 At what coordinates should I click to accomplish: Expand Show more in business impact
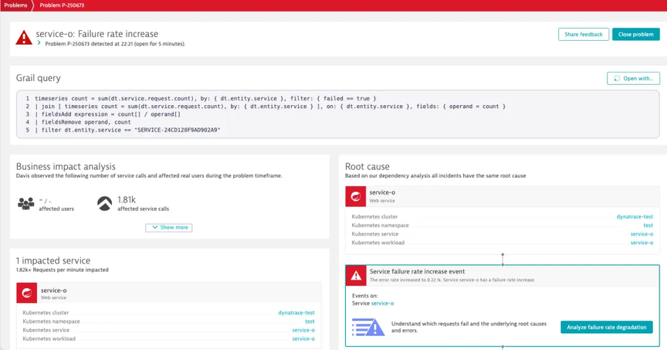coord(169,227)
